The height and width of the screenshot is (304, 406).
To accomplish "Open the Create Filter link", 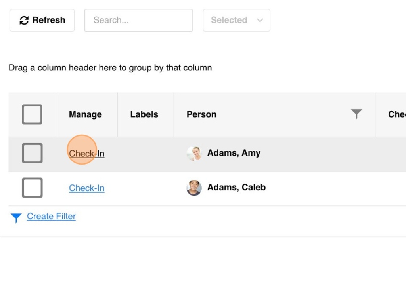I will [51, 217].
